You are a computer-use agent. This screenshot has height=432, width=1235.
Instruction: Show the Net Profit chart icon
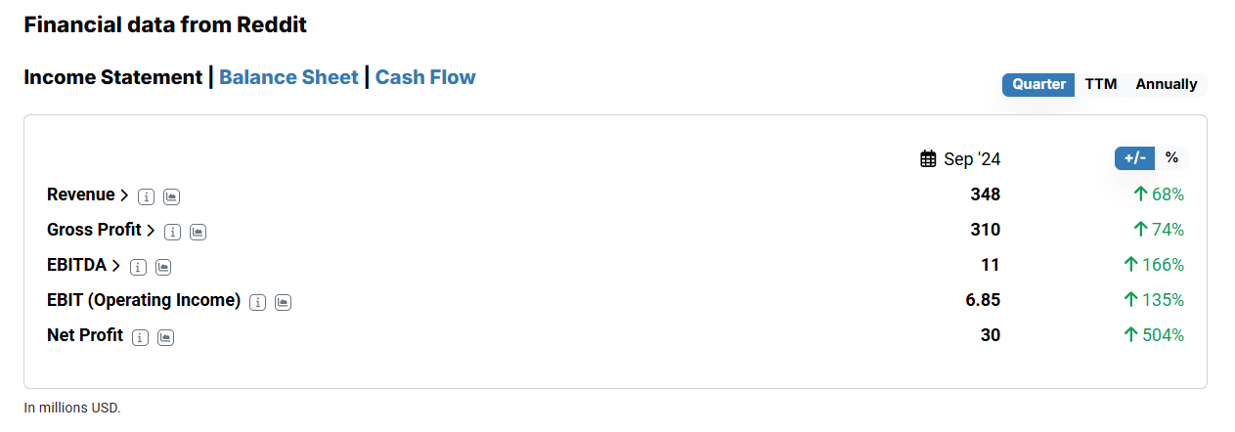165,337
